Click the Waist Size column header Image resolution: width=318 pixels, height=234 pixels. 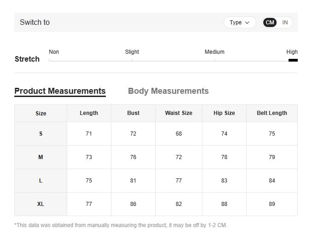179,113
